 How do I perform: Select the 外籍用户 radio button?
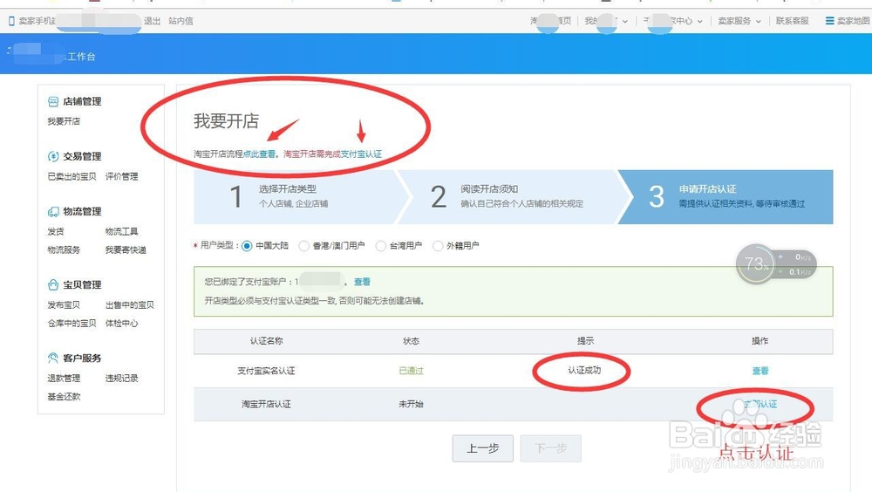[x=439, y=246]
